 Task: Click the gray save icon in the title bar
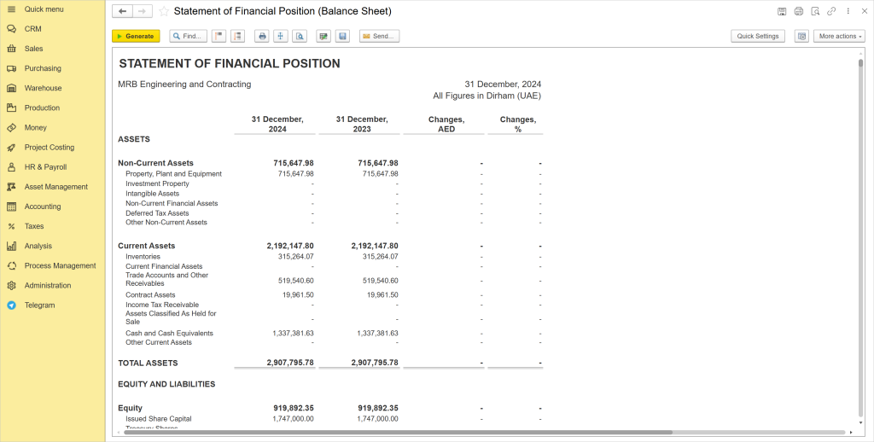(782, 11)
